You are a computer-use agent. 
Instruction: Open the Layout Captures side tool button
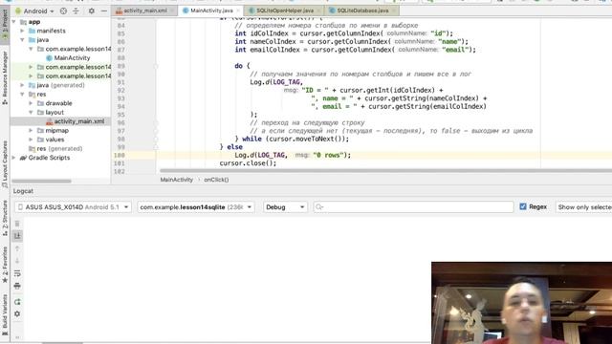tap(5, 163)
